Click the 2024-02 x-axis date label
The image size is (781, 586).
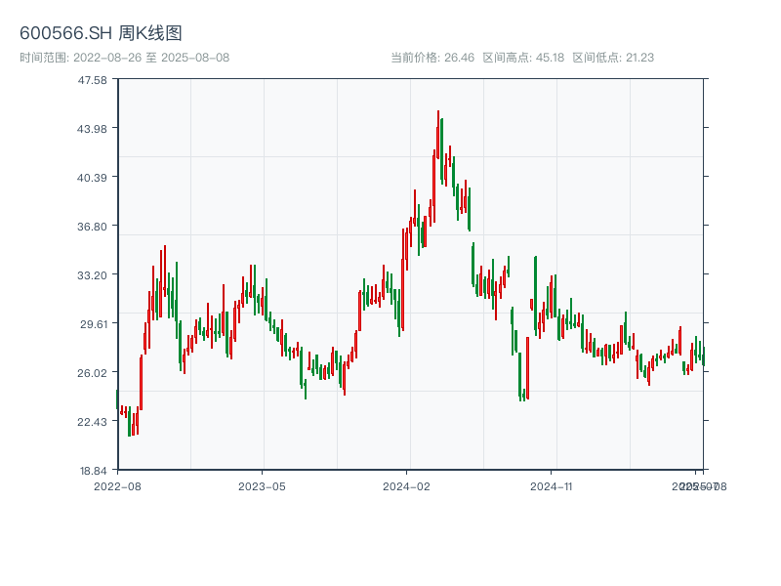tap(407, 485)
